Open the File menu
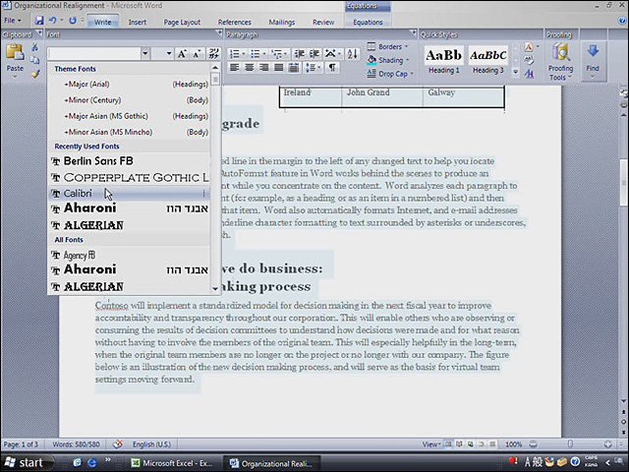This screenshot has width=629, height=472. [x=13, y=21]
